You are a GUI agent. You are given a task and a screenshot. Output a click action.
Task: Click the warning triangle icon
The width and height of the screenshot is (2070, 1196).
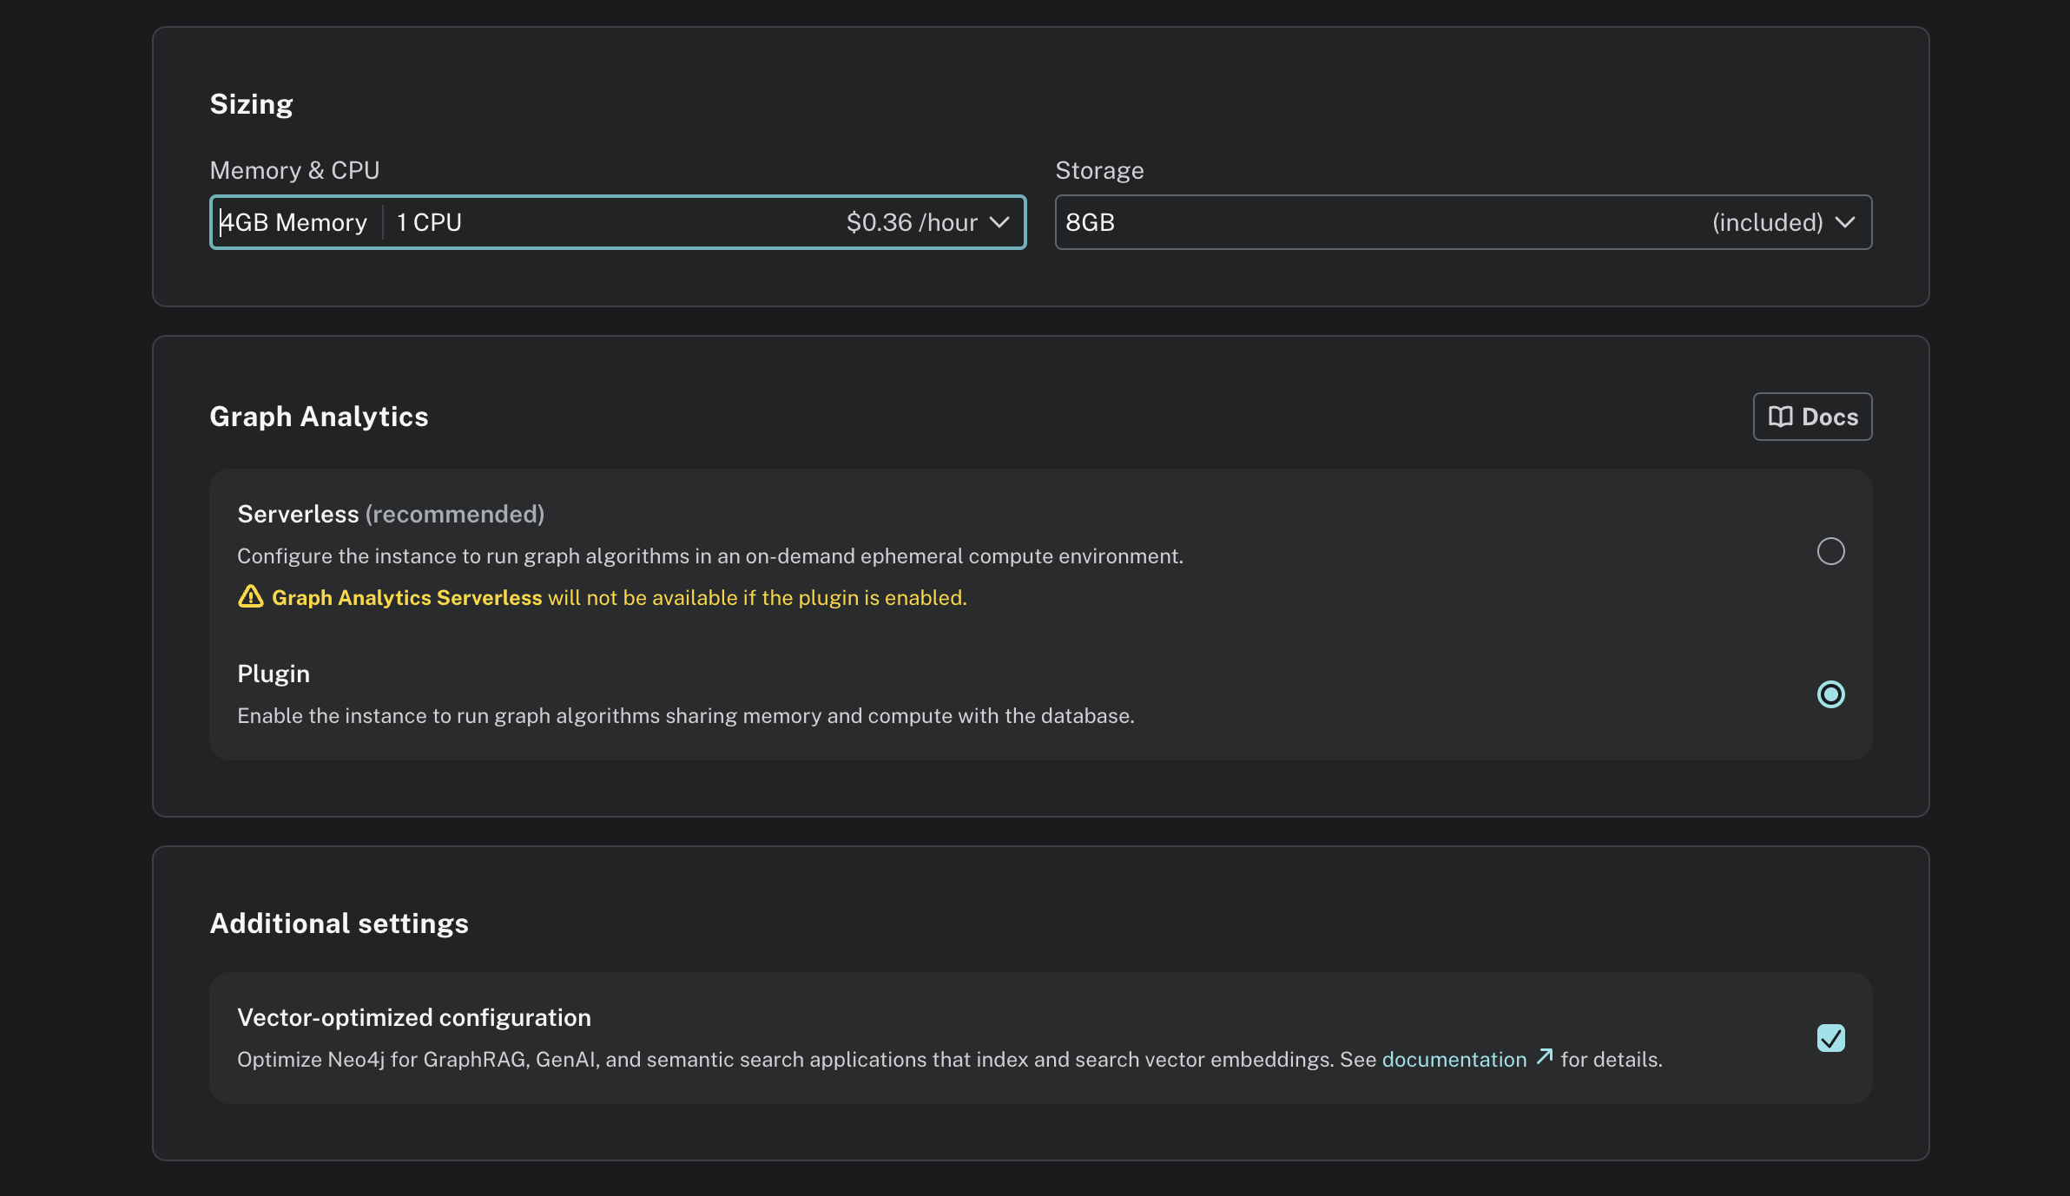click(x=250, y=597)
